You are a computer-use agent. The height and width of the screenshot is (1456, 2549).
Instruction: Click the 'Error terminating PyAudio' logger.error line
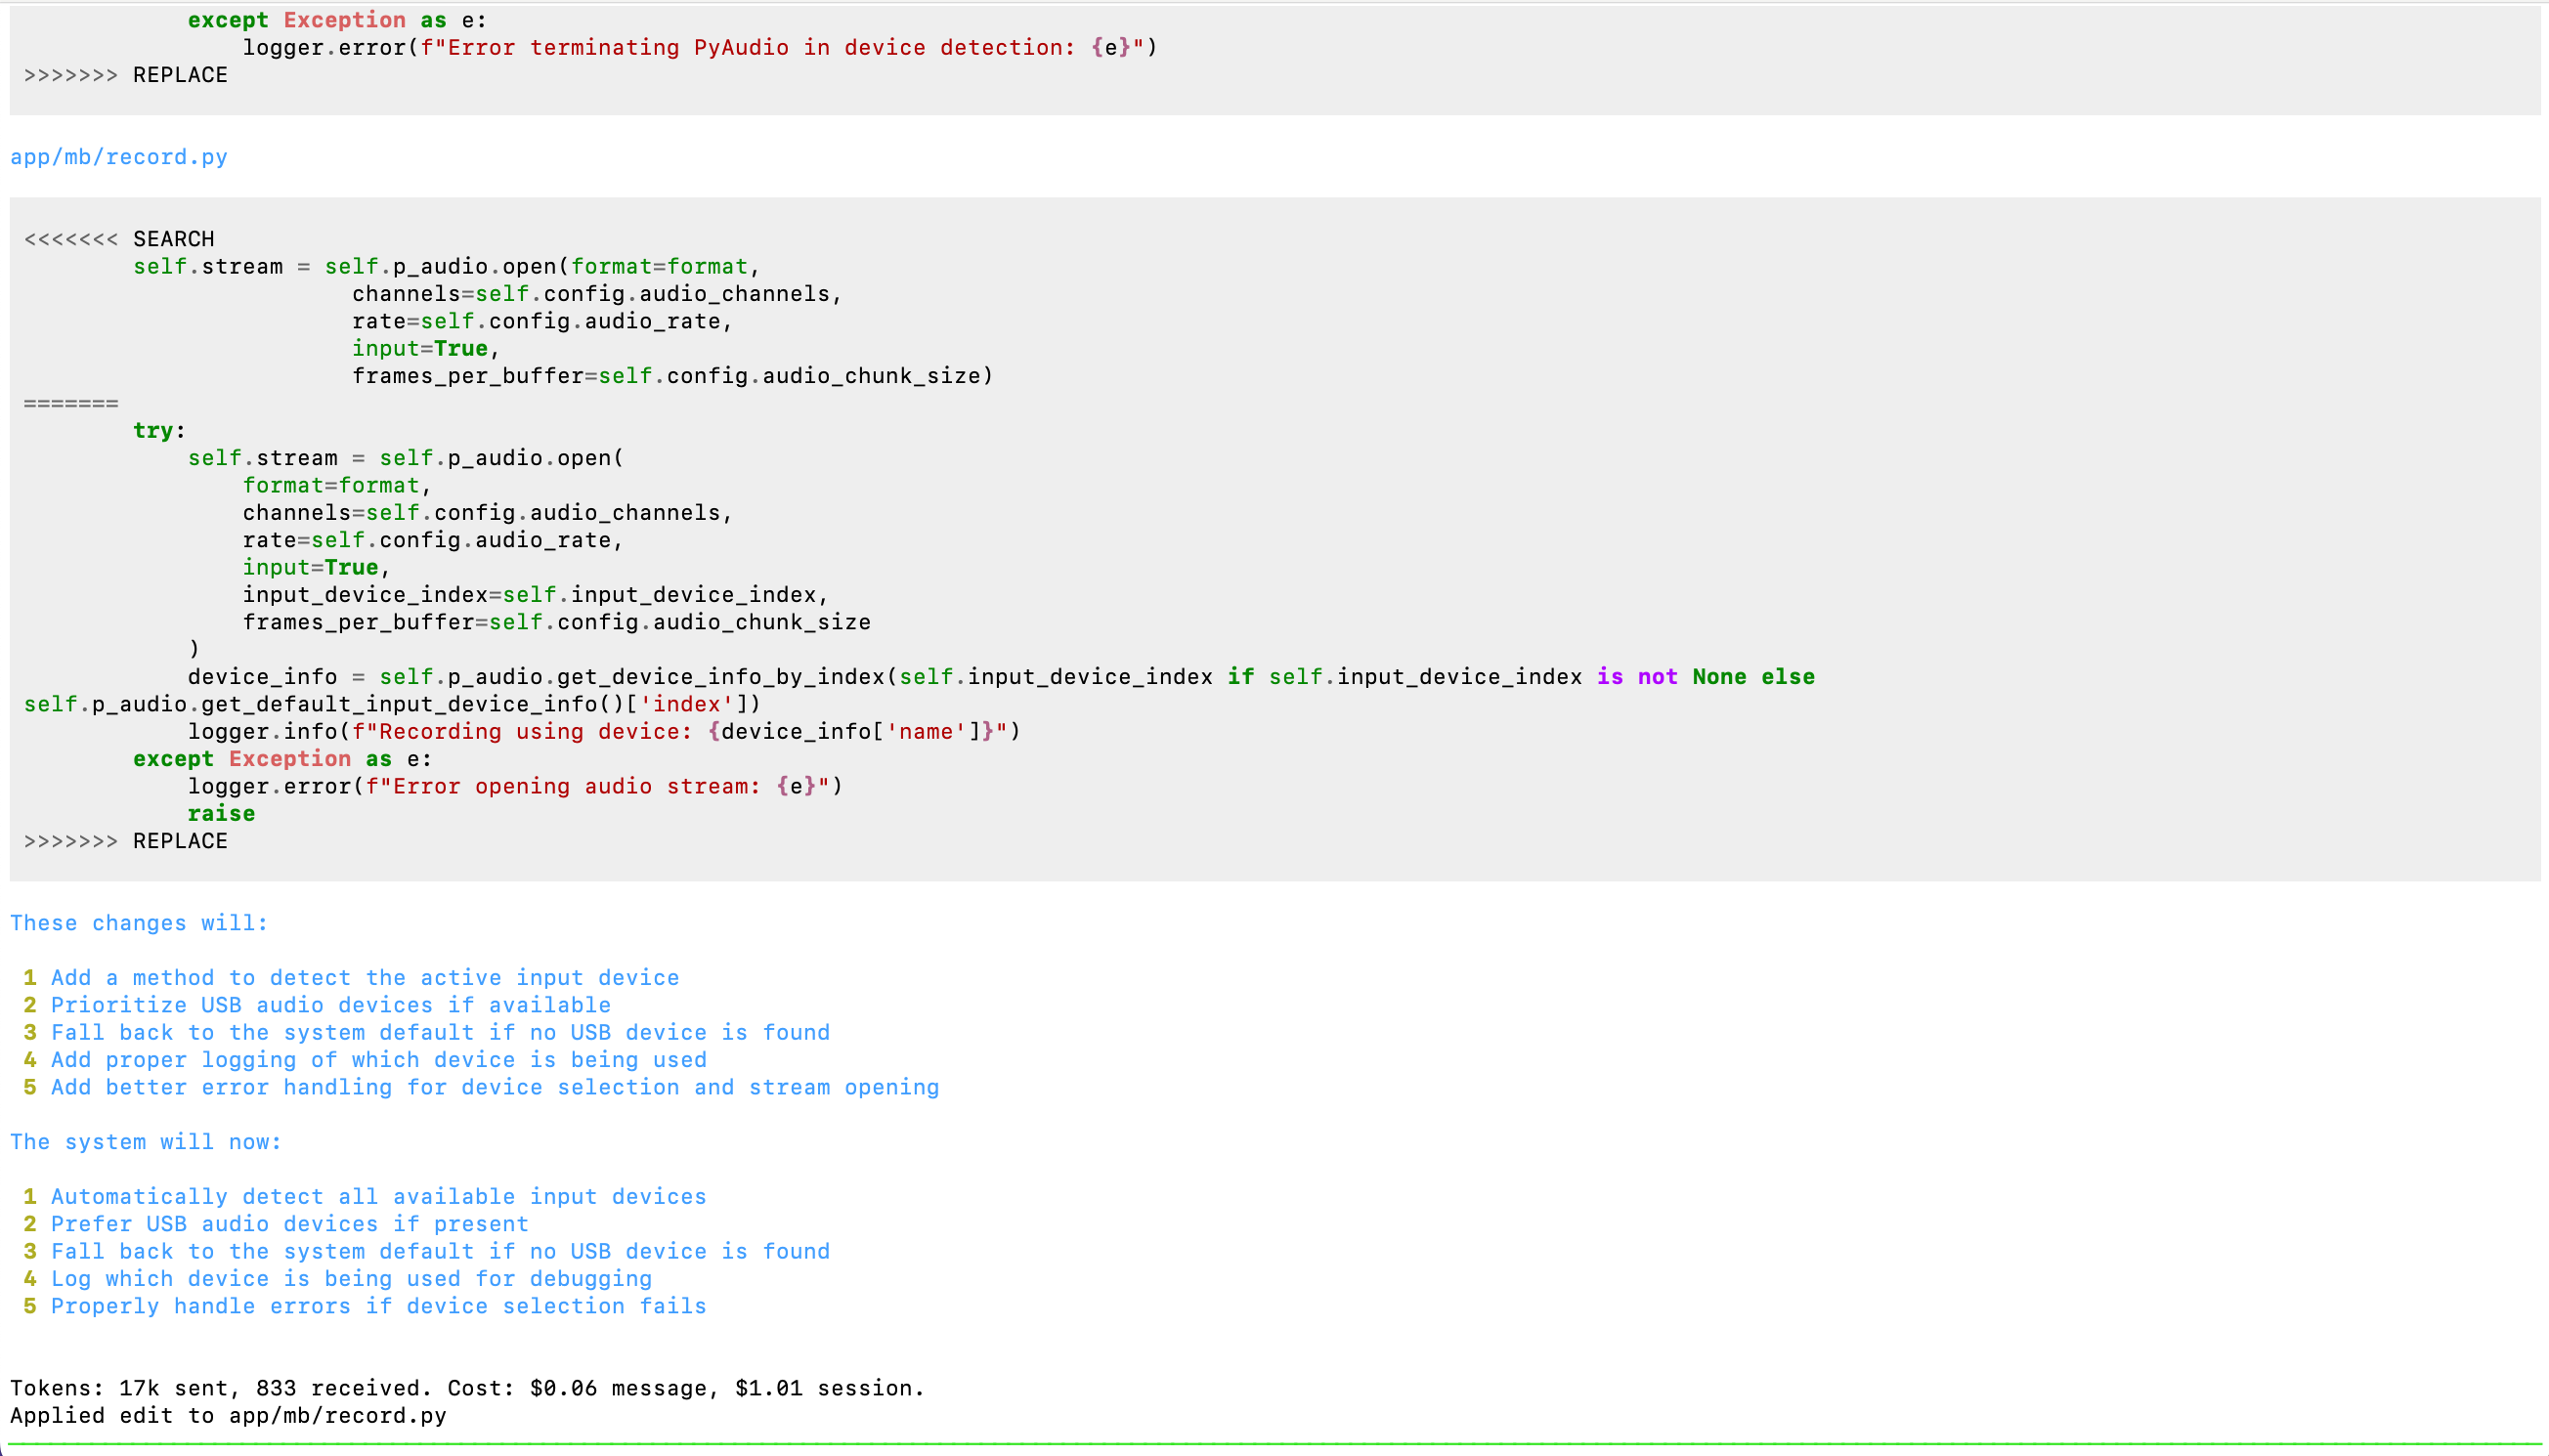(699, 47)
